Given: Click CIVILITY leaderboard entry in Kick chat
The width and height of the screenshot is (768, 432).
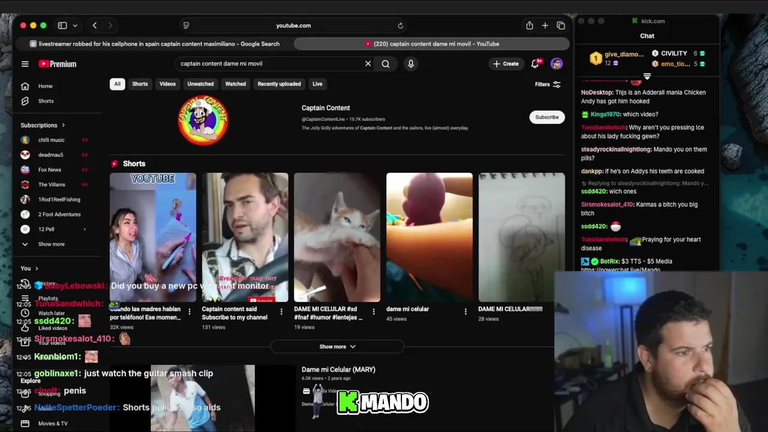Looking at the screenshot, I should 679,53.
